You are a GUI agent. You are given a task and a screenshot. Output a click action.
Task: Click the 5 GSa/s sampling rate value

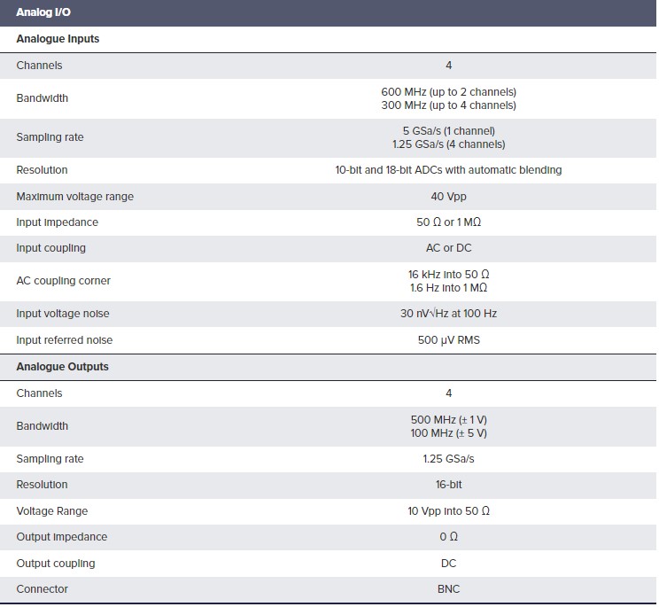(448, 131)
